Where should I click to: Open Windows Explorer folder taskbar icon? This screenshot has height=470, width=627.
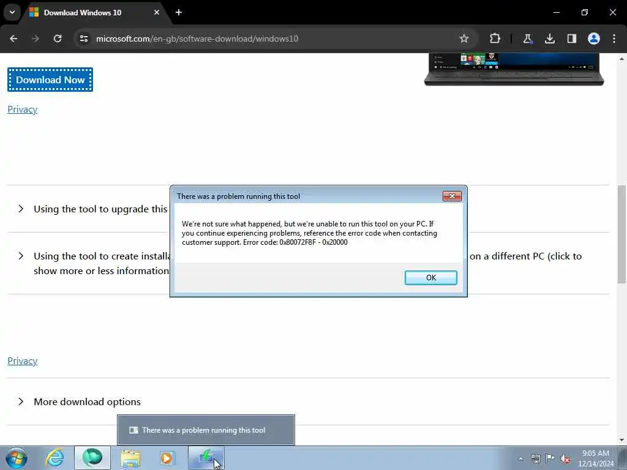130,458
